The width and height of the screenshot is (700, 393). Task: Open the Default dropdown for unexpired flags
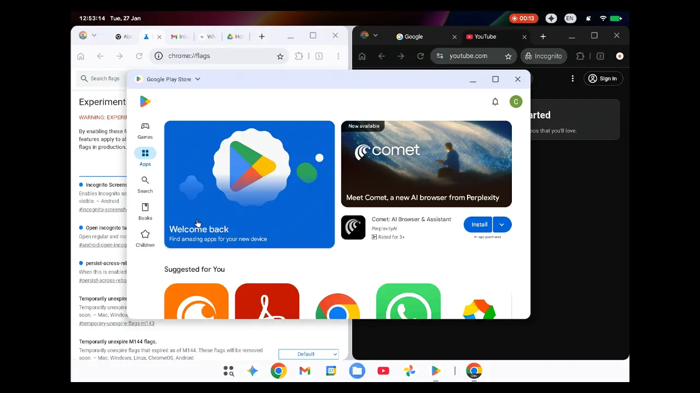pos(308,354)
